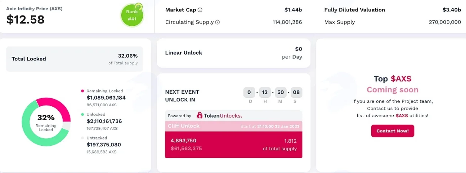Click the green Rank #41 badge
The height and width of the screenshot is (173, 466).
(x=132, y=15)
